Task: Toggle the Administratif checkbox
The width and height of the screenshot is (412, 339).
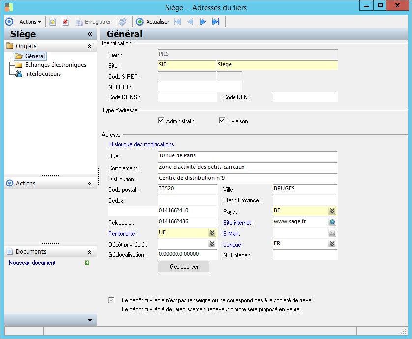Action: point(161,121)
